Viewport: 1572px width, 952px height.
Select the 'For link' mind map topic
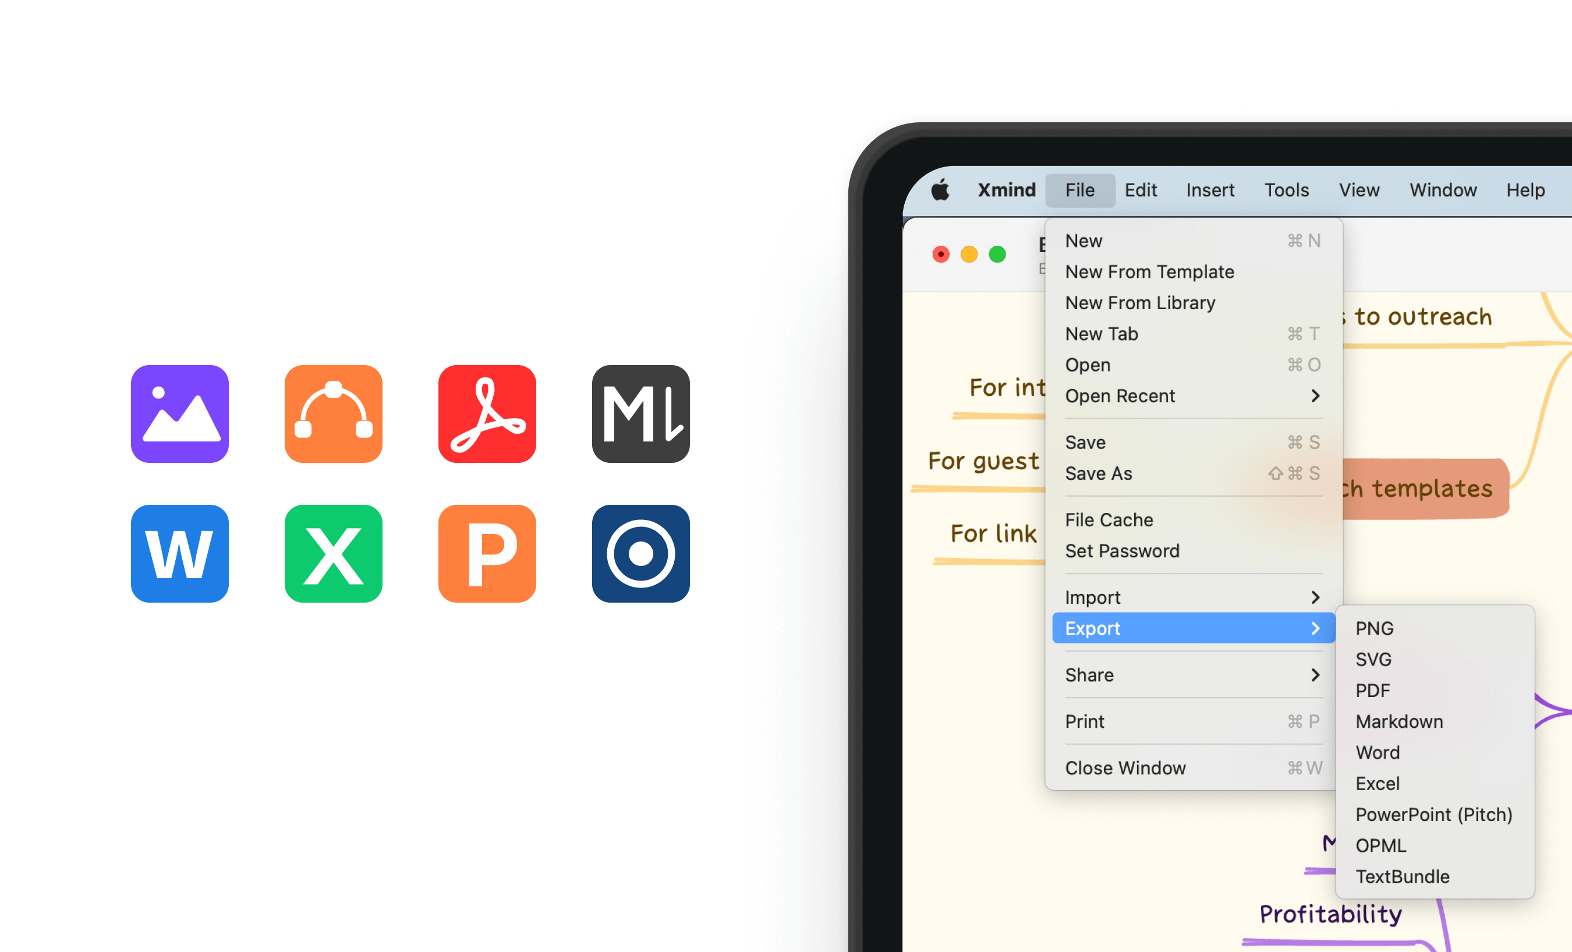tap(993, 533)
